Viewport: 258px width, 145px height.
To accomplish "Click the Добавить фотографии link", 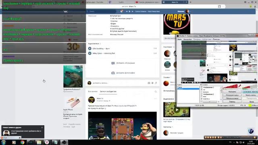I will point(125,73).
